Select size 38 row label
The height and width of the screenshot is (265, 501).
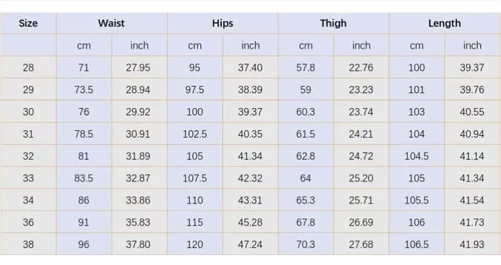click(x=28, y=244)
